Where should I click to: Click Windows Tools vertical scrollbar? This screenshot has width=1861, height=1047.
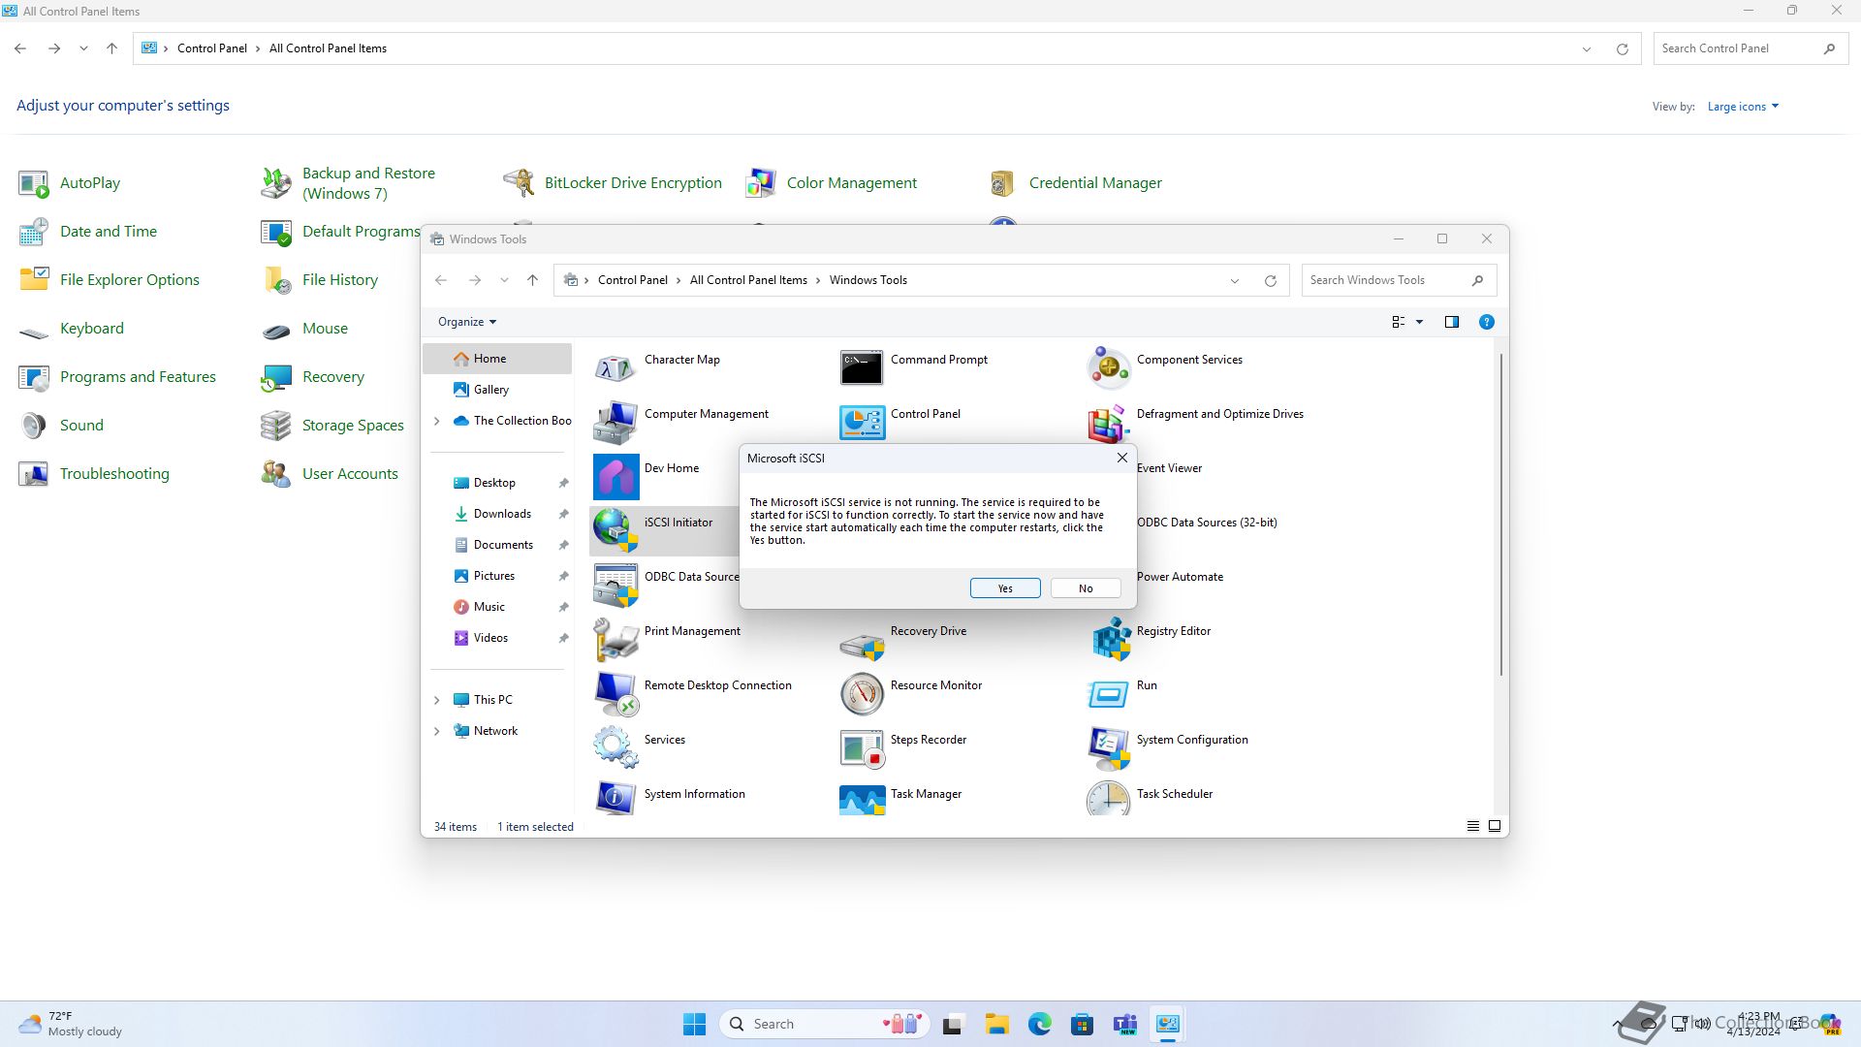pos(1500,515)
